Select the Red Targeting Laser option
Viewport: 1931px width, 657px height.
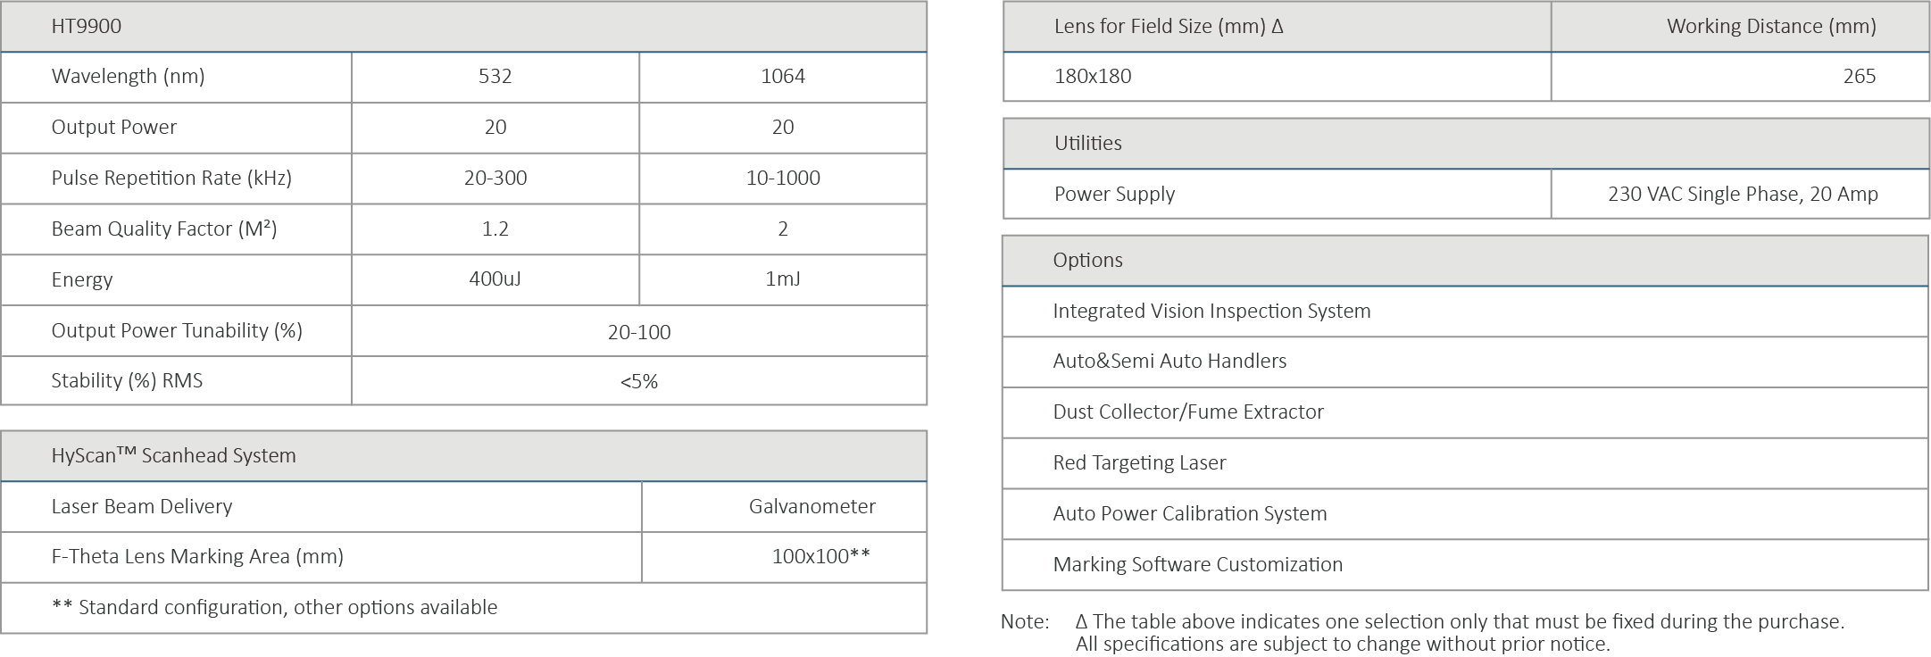(1139, 462)
